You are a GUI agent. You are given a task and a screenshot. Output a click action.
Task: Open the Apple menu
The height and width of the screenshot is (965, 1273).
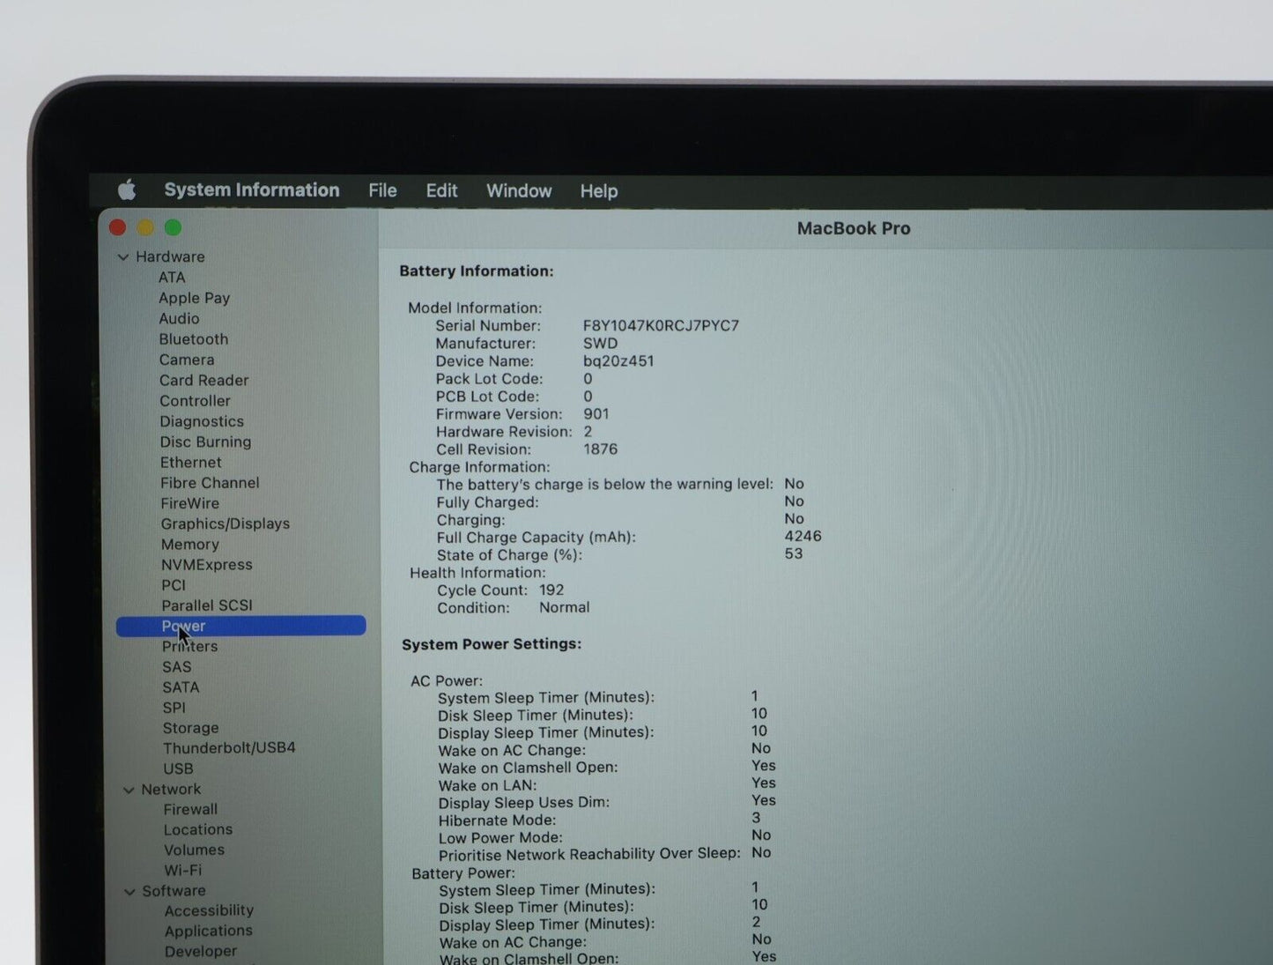pyautogui.click(x=128, y=189)
